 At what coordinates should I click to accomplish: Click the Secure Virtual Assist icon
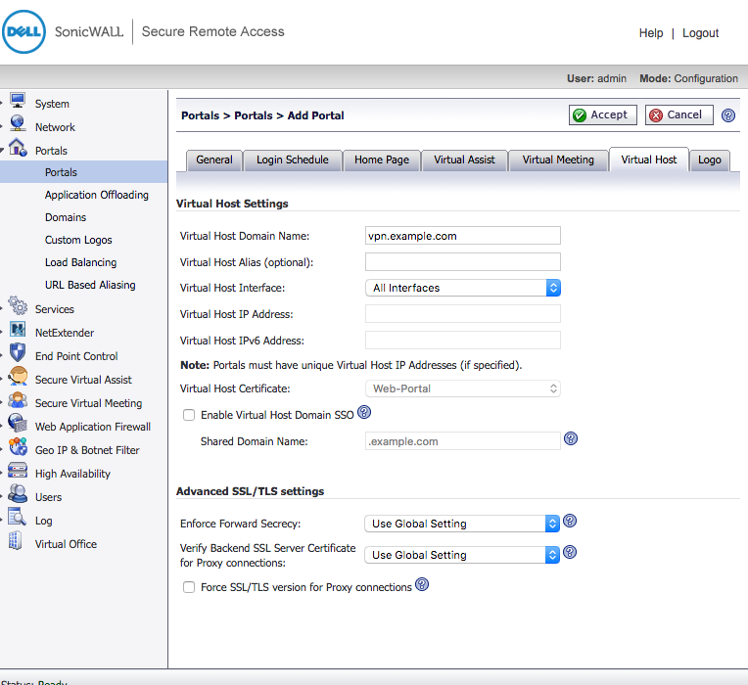tap(18, 377)
